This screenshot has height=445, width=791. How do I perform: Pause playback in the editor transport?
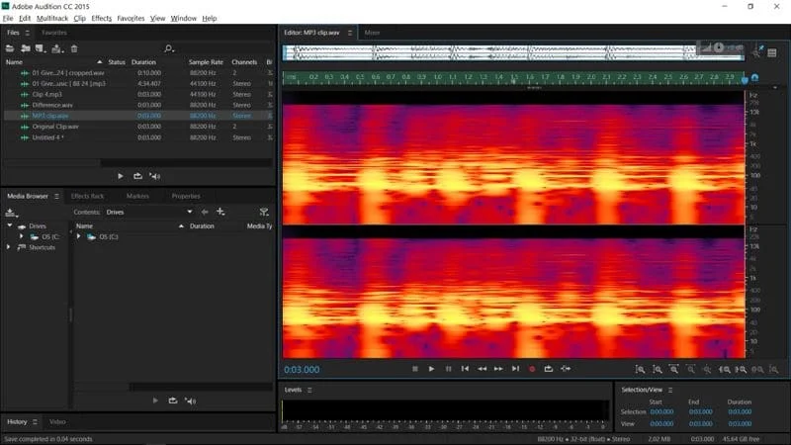[x=448, y=369]
